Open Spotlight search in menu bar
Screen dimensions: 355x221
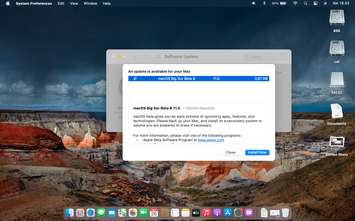[x=306, y=3]
